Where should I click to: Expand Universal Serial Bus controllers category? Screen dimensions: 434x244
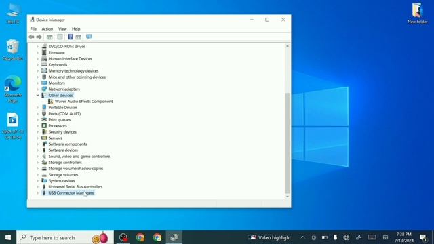pos(38,187)
